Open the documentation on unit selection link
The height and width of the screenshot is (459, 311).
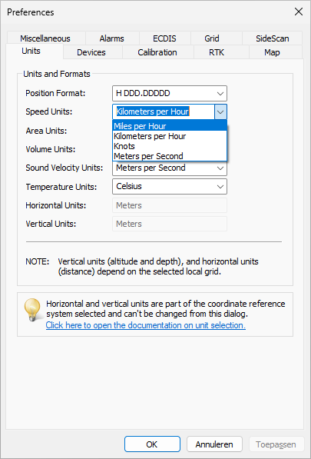tap(146, 325)
